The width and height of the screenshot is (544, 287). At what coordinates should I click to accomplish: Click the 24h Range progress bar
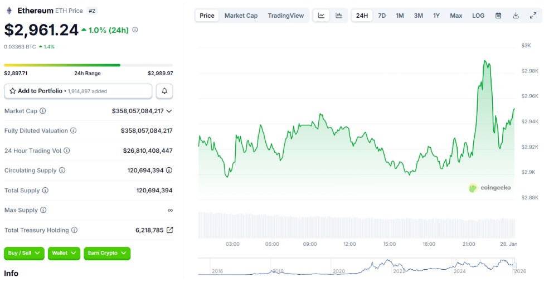(88, 65)
